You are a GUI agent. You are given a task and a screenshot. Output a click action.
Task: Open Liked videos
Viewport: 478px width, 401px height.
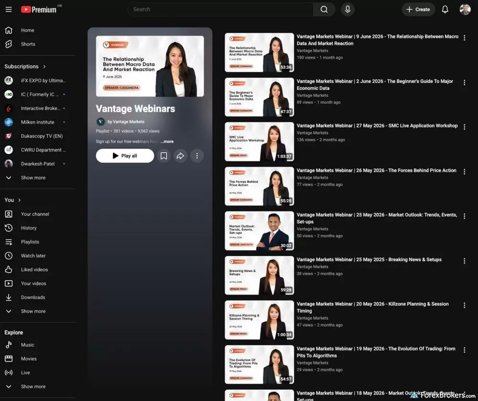click(38, 270)
